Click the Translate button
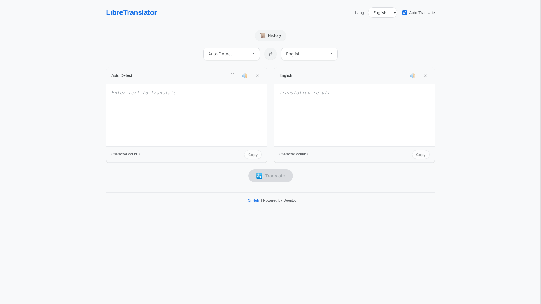The height and width of the screenshot is (304, 541). point(270,176)
